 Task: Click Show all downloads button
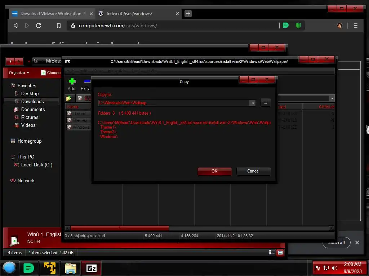(336, 243)
